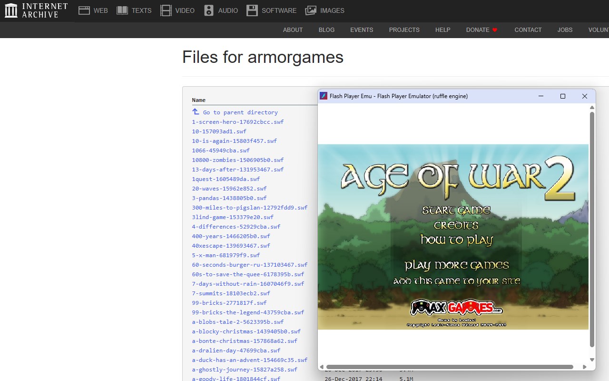Open 3lind-game-153379e20.swf link
This screenshot has width=609, height=381.
tap(233, 217)
